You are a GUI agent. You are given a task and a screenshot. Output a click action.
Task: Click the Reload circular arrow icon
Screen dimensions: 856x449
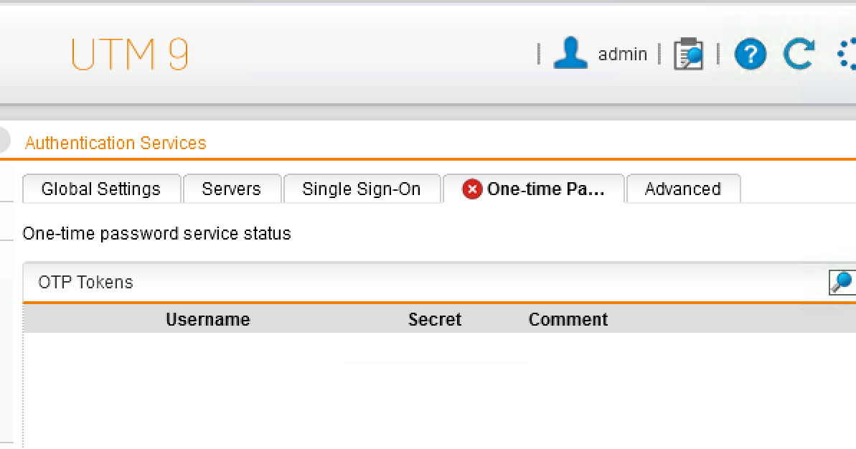coord(798,55)
